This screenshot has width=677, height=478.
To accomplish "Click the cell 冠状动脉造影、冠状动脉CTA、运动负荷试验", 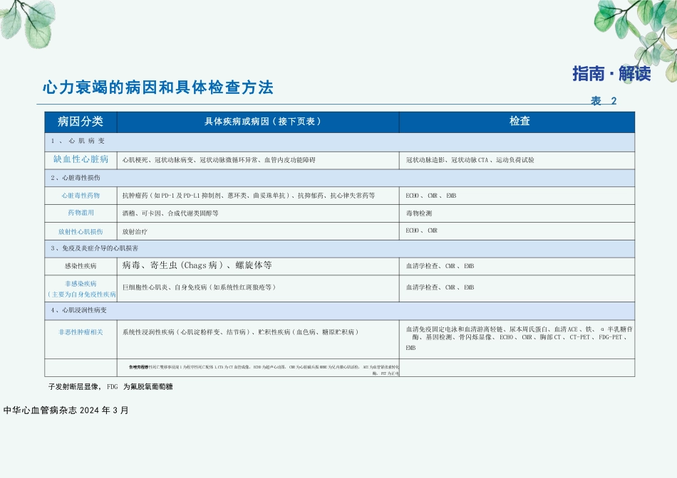I will coord(517,160).
